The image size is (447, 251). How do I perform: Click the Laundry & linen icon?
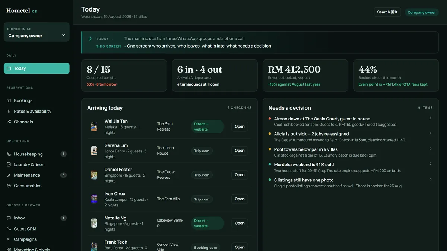[9, 164]
